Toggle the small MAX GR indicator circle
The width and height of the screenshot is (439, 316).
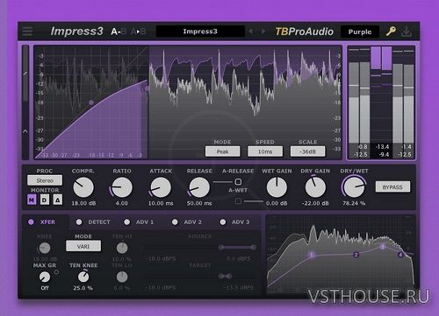[56, 271]
